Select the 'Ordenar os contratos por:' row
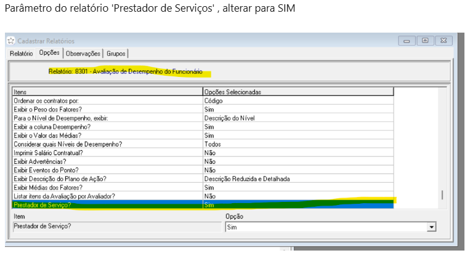The height and width of the screenshot is (253, 470). point(107,100)
